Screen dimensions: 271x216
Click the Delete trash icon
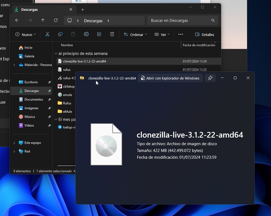[x=112, y=34]
